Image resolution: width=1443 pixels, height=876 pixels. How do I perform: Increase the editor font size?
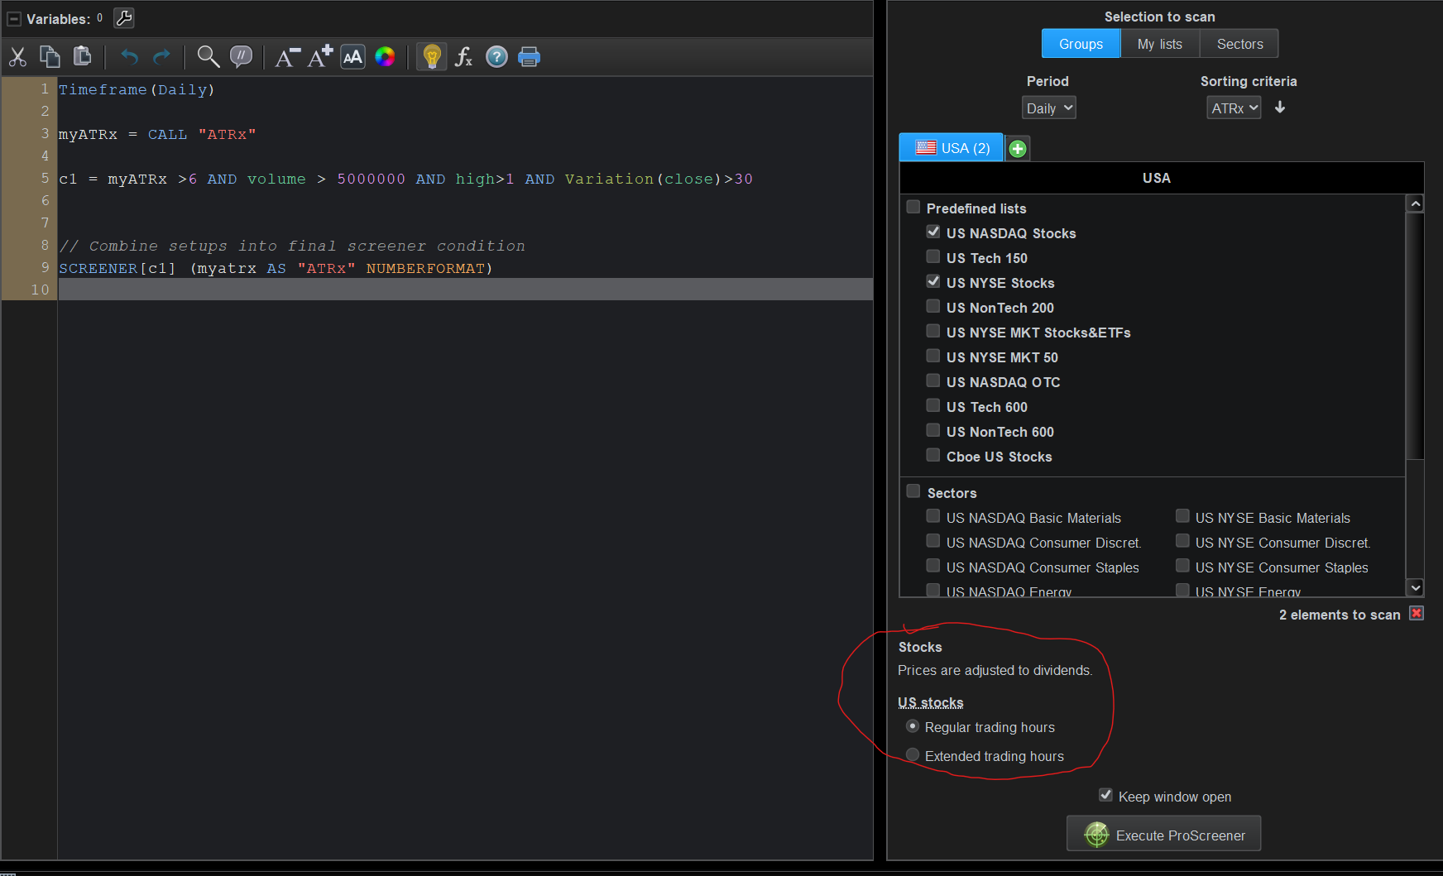[320, 57]
